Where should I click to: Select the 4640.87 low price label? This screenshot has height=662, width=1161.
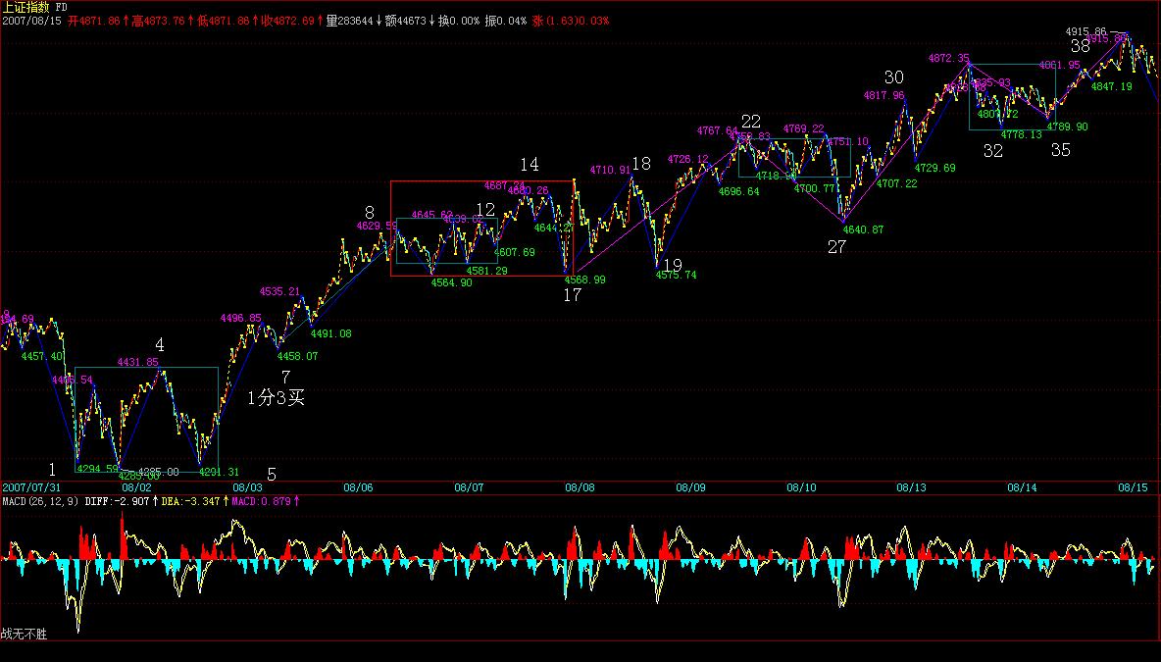pyautogui.click(x=863, y=229)
